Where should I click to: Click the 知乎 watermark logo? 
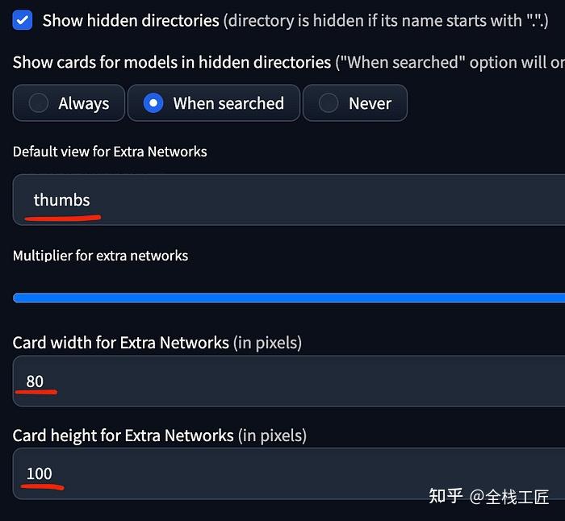coord(446,496)
